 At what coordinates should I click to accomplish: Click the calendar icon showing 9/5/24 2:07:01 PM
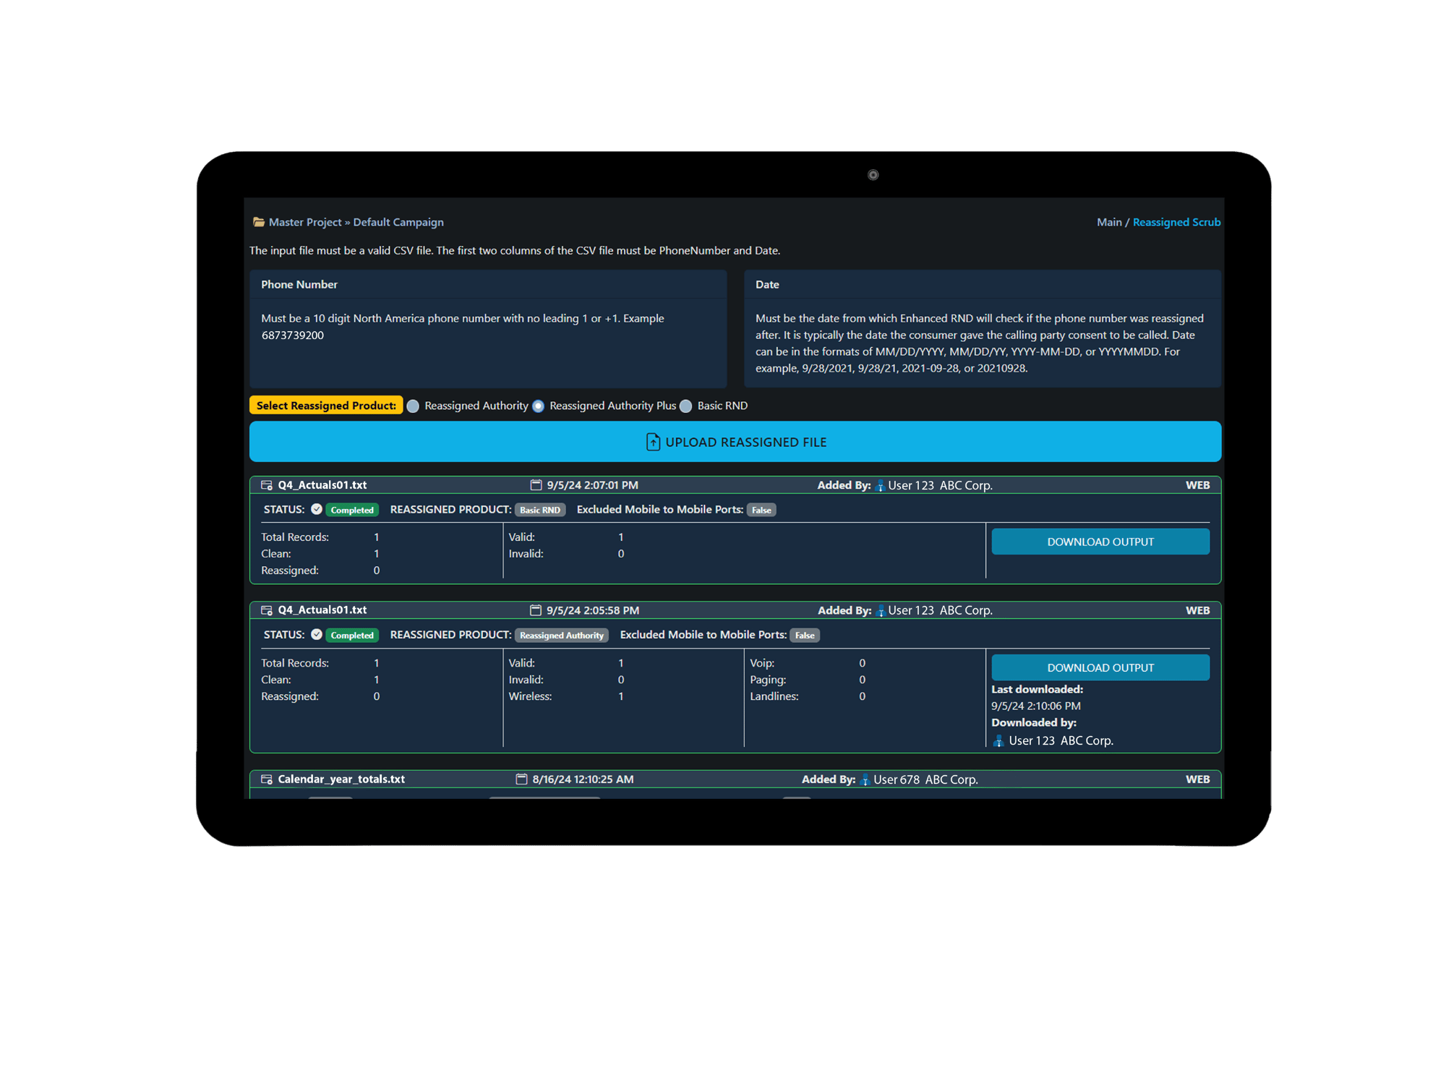point(536,484)
